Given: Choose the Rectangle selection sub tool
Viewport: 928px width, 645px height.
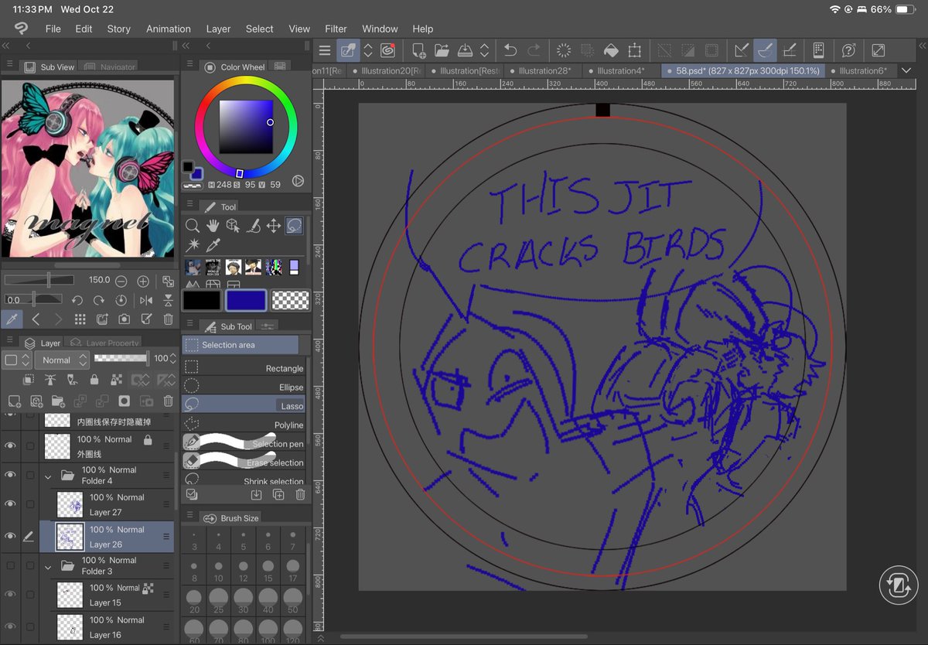Looking at the screenshot, I should coord(244,368).
